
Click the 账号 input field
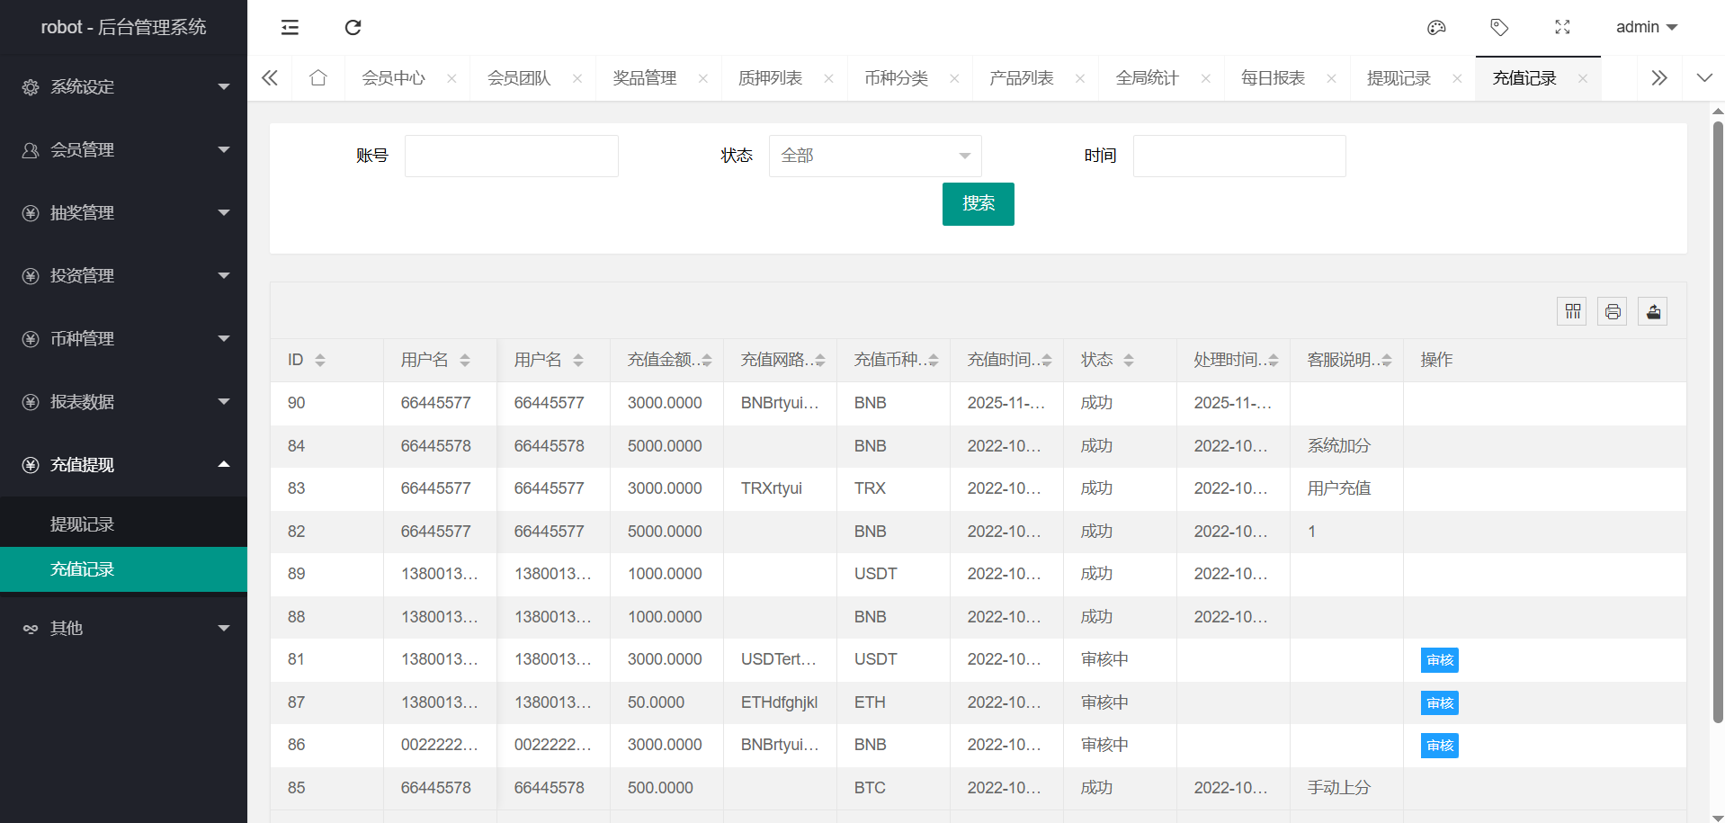(x=511, y=156)
